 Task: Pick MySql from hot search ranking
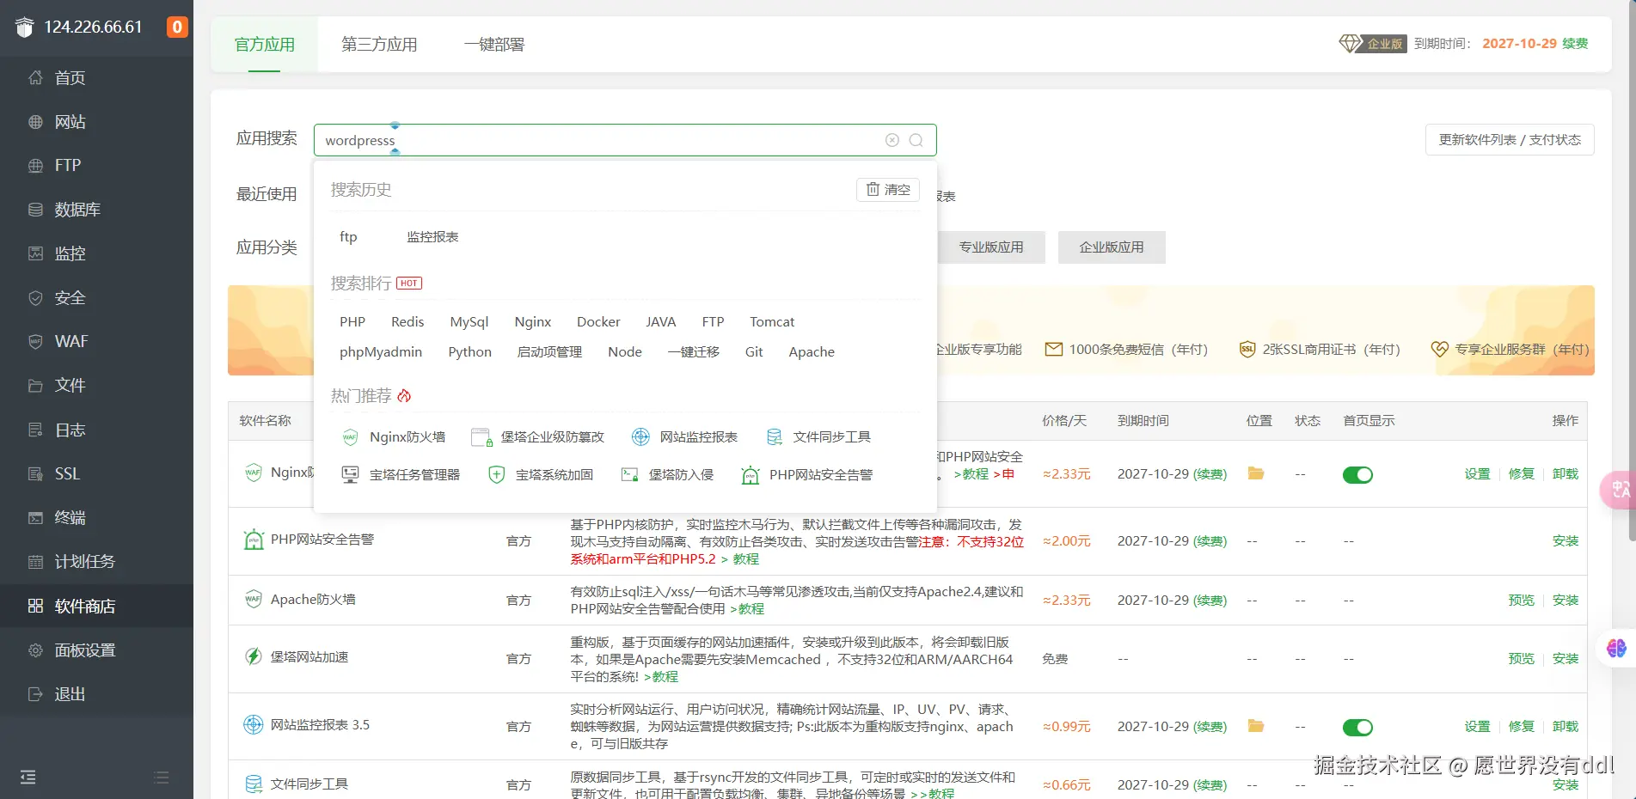pyautogui.click(x=469, y=322)
